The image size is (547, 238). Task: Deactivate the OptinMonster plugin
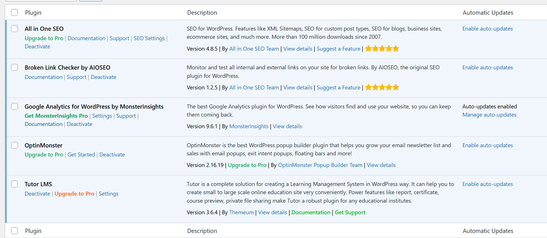112,155
